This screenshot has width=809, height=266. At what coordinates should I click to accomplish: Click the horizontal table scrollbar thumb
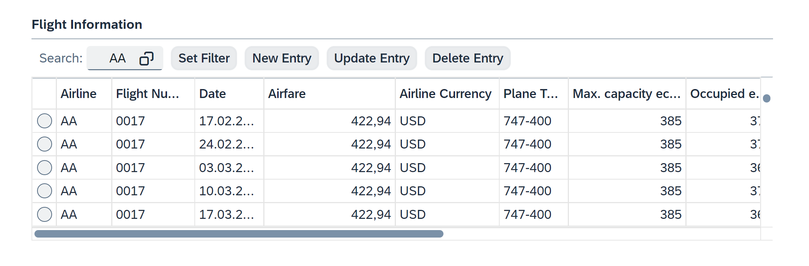(239, 234)
